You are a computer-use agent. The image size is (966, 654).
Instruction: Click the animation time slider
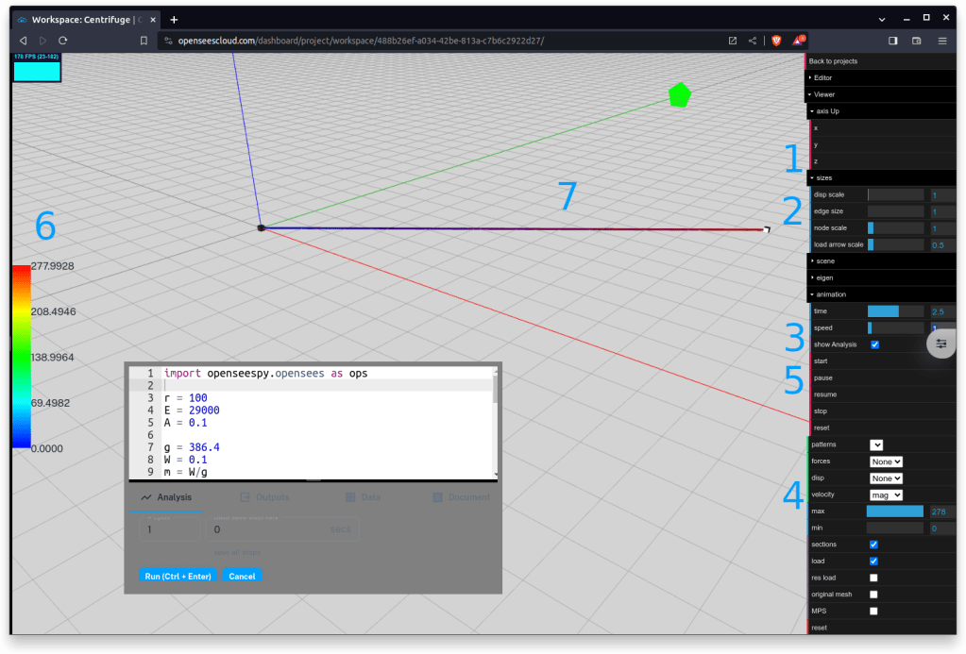coord(895,311)
